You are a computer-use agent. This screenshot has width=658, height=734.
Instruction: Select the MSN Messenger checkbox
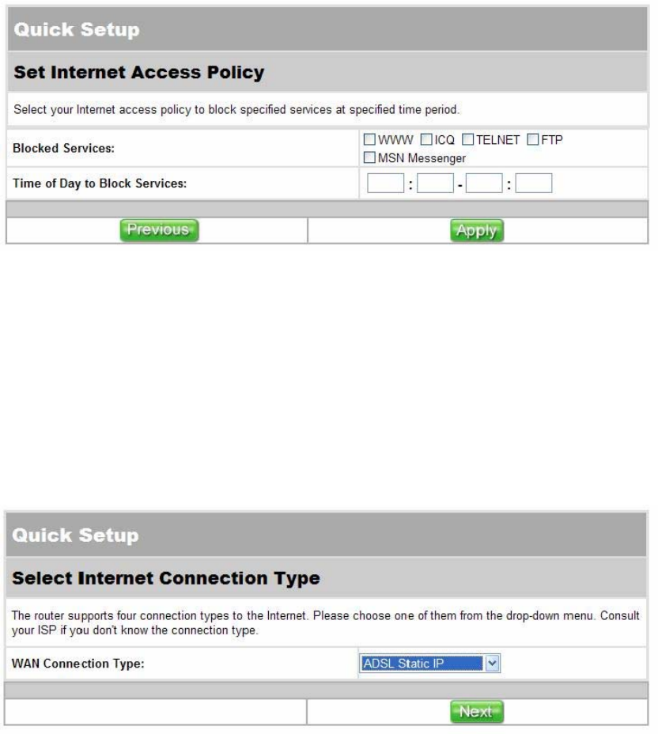(x=369, y=158)
